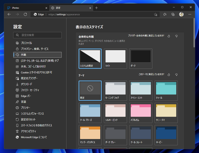Click the settings page vertical scrollbar
Image resolution: width=199 pixels, height=153 pixels.
tap(194, 33)
